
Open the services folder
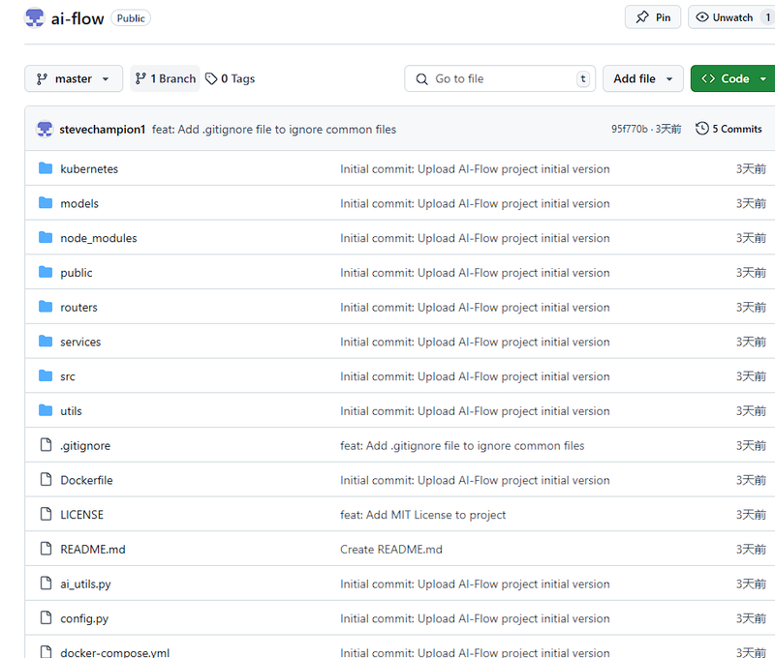point(80,342)
